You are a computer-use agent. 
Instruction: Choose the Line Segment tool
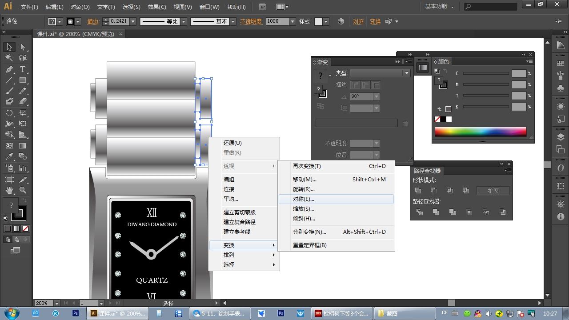pyautogui.click(x=9, y=80)
